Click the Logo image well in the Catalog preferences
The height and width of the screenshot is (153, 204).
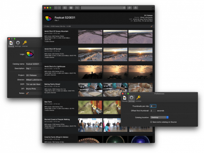(30, 54)
